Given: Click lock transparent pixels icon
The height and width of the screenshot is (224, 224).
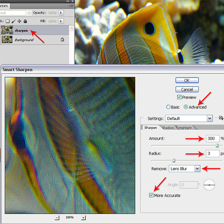Looking at the screenshot, I should (x=7, y=21).
